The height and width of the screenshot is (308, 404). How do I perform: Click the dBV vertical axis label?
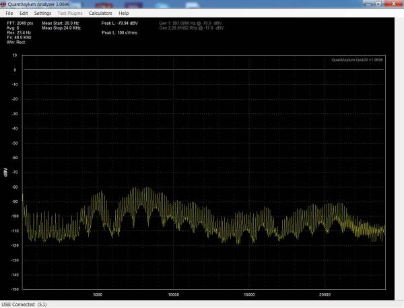tap(5, 172)
